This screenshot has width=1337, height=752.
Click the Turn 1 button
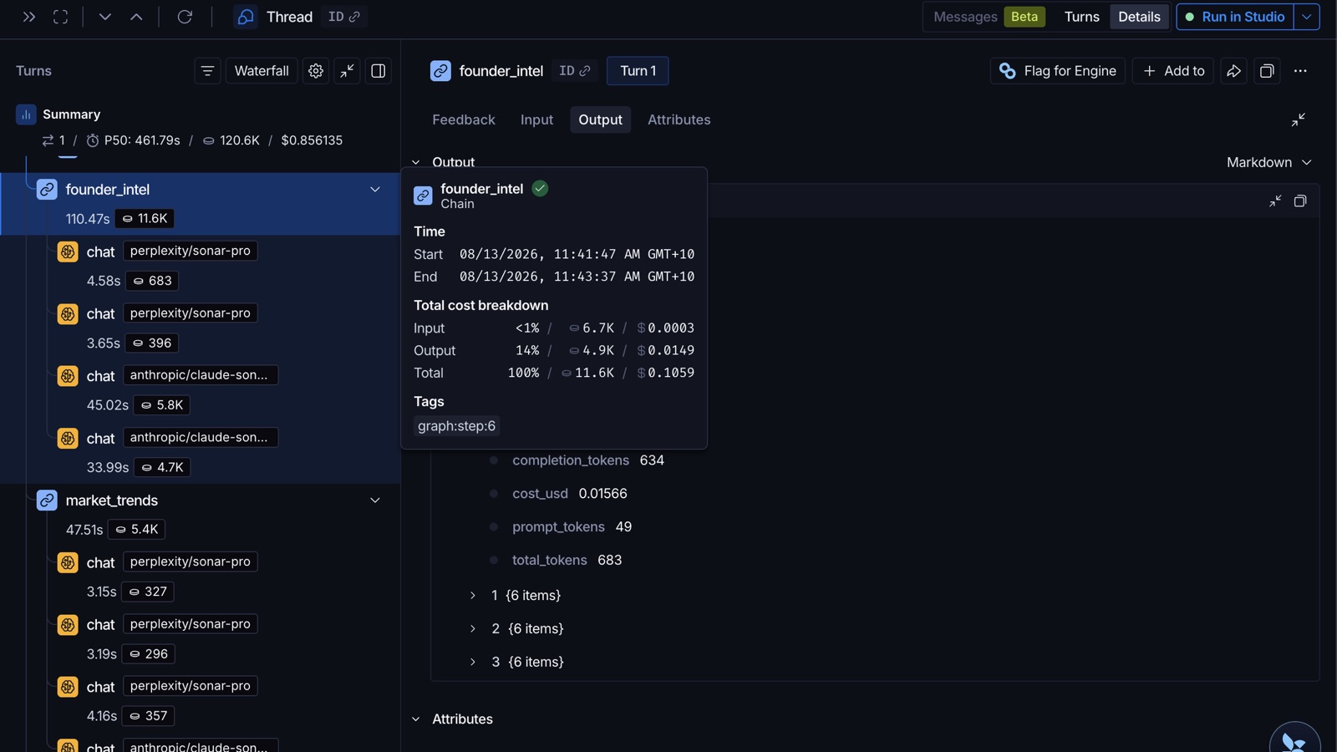(638, 71)
